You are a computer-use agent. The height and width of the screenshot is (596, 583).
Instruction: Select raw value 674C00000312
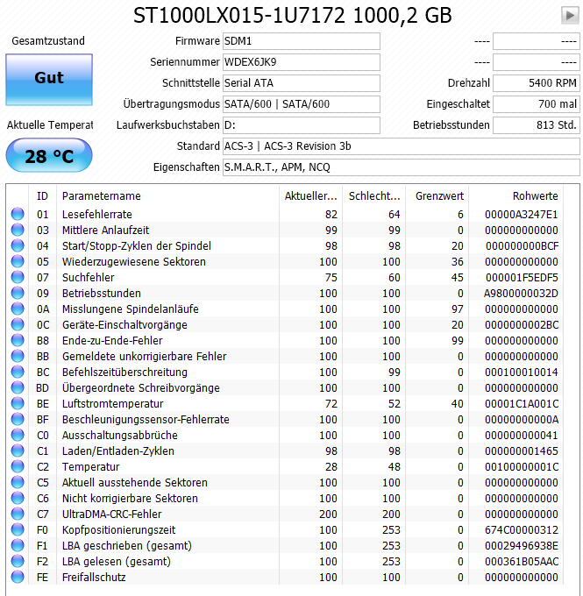coord(521,530)
